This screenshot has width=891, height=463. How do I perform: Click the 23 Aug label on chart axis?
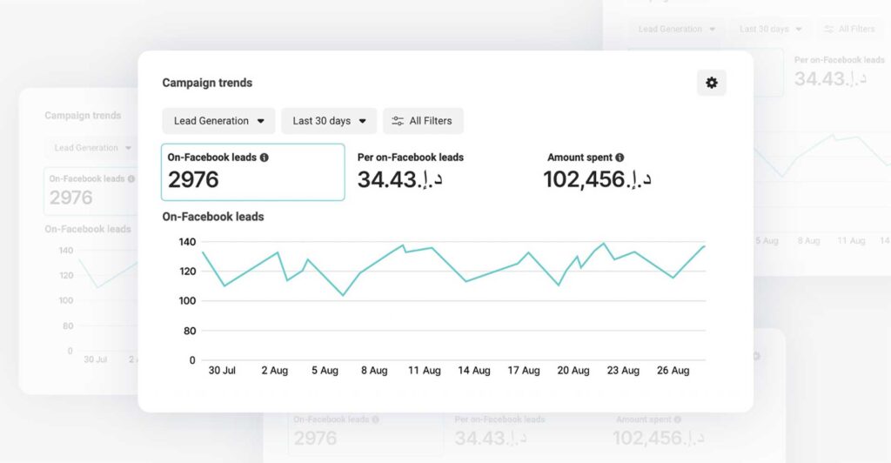(x=623, y=371)
